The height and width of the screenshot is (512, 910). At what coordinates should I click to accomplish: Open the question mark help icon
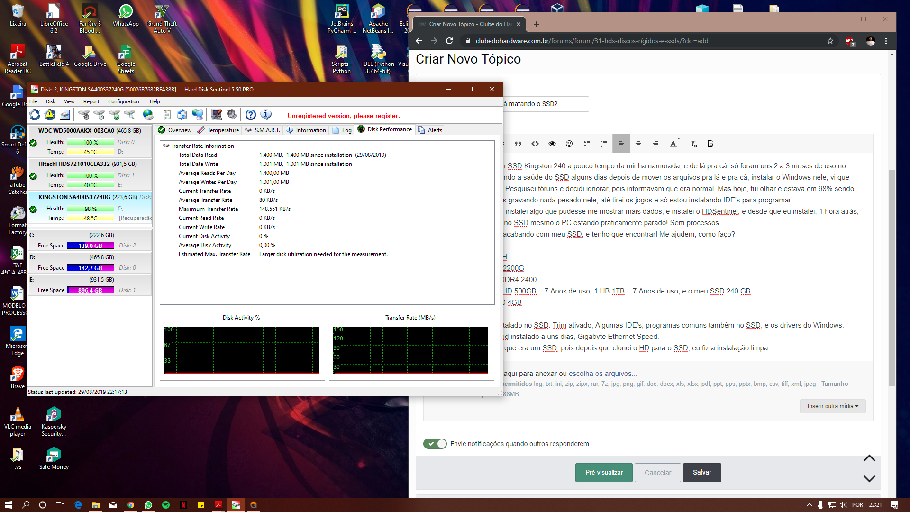click(x=251, y=115)
